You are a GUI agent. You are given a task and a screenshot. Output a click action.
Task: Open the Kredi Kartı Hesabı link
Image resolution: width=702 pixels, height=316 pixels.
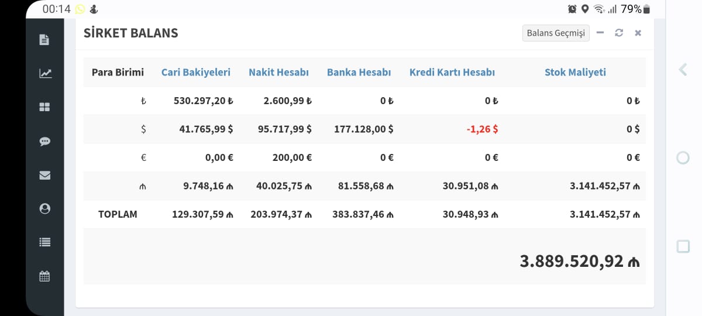click(452, 72)
